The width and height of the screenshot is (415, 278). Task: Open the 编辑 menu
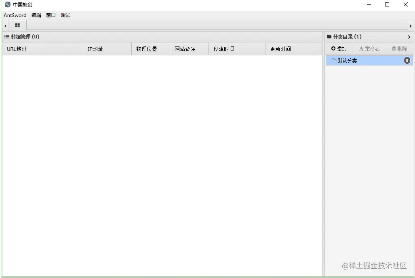(x=36, y=15)
